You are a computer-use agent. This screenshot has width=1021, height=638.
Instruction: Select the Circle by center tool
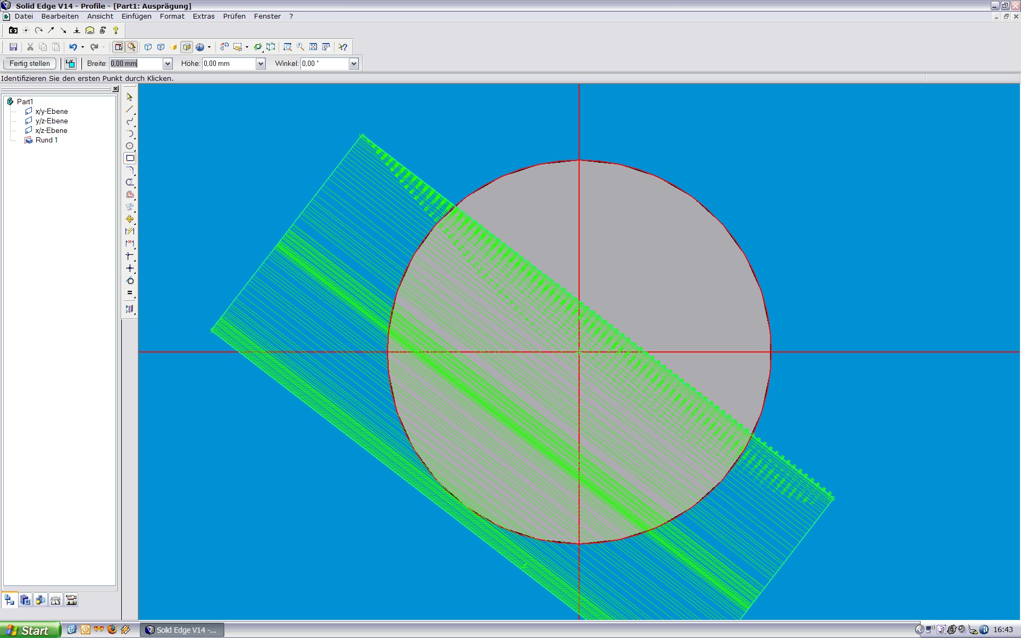tap(130, 146)
